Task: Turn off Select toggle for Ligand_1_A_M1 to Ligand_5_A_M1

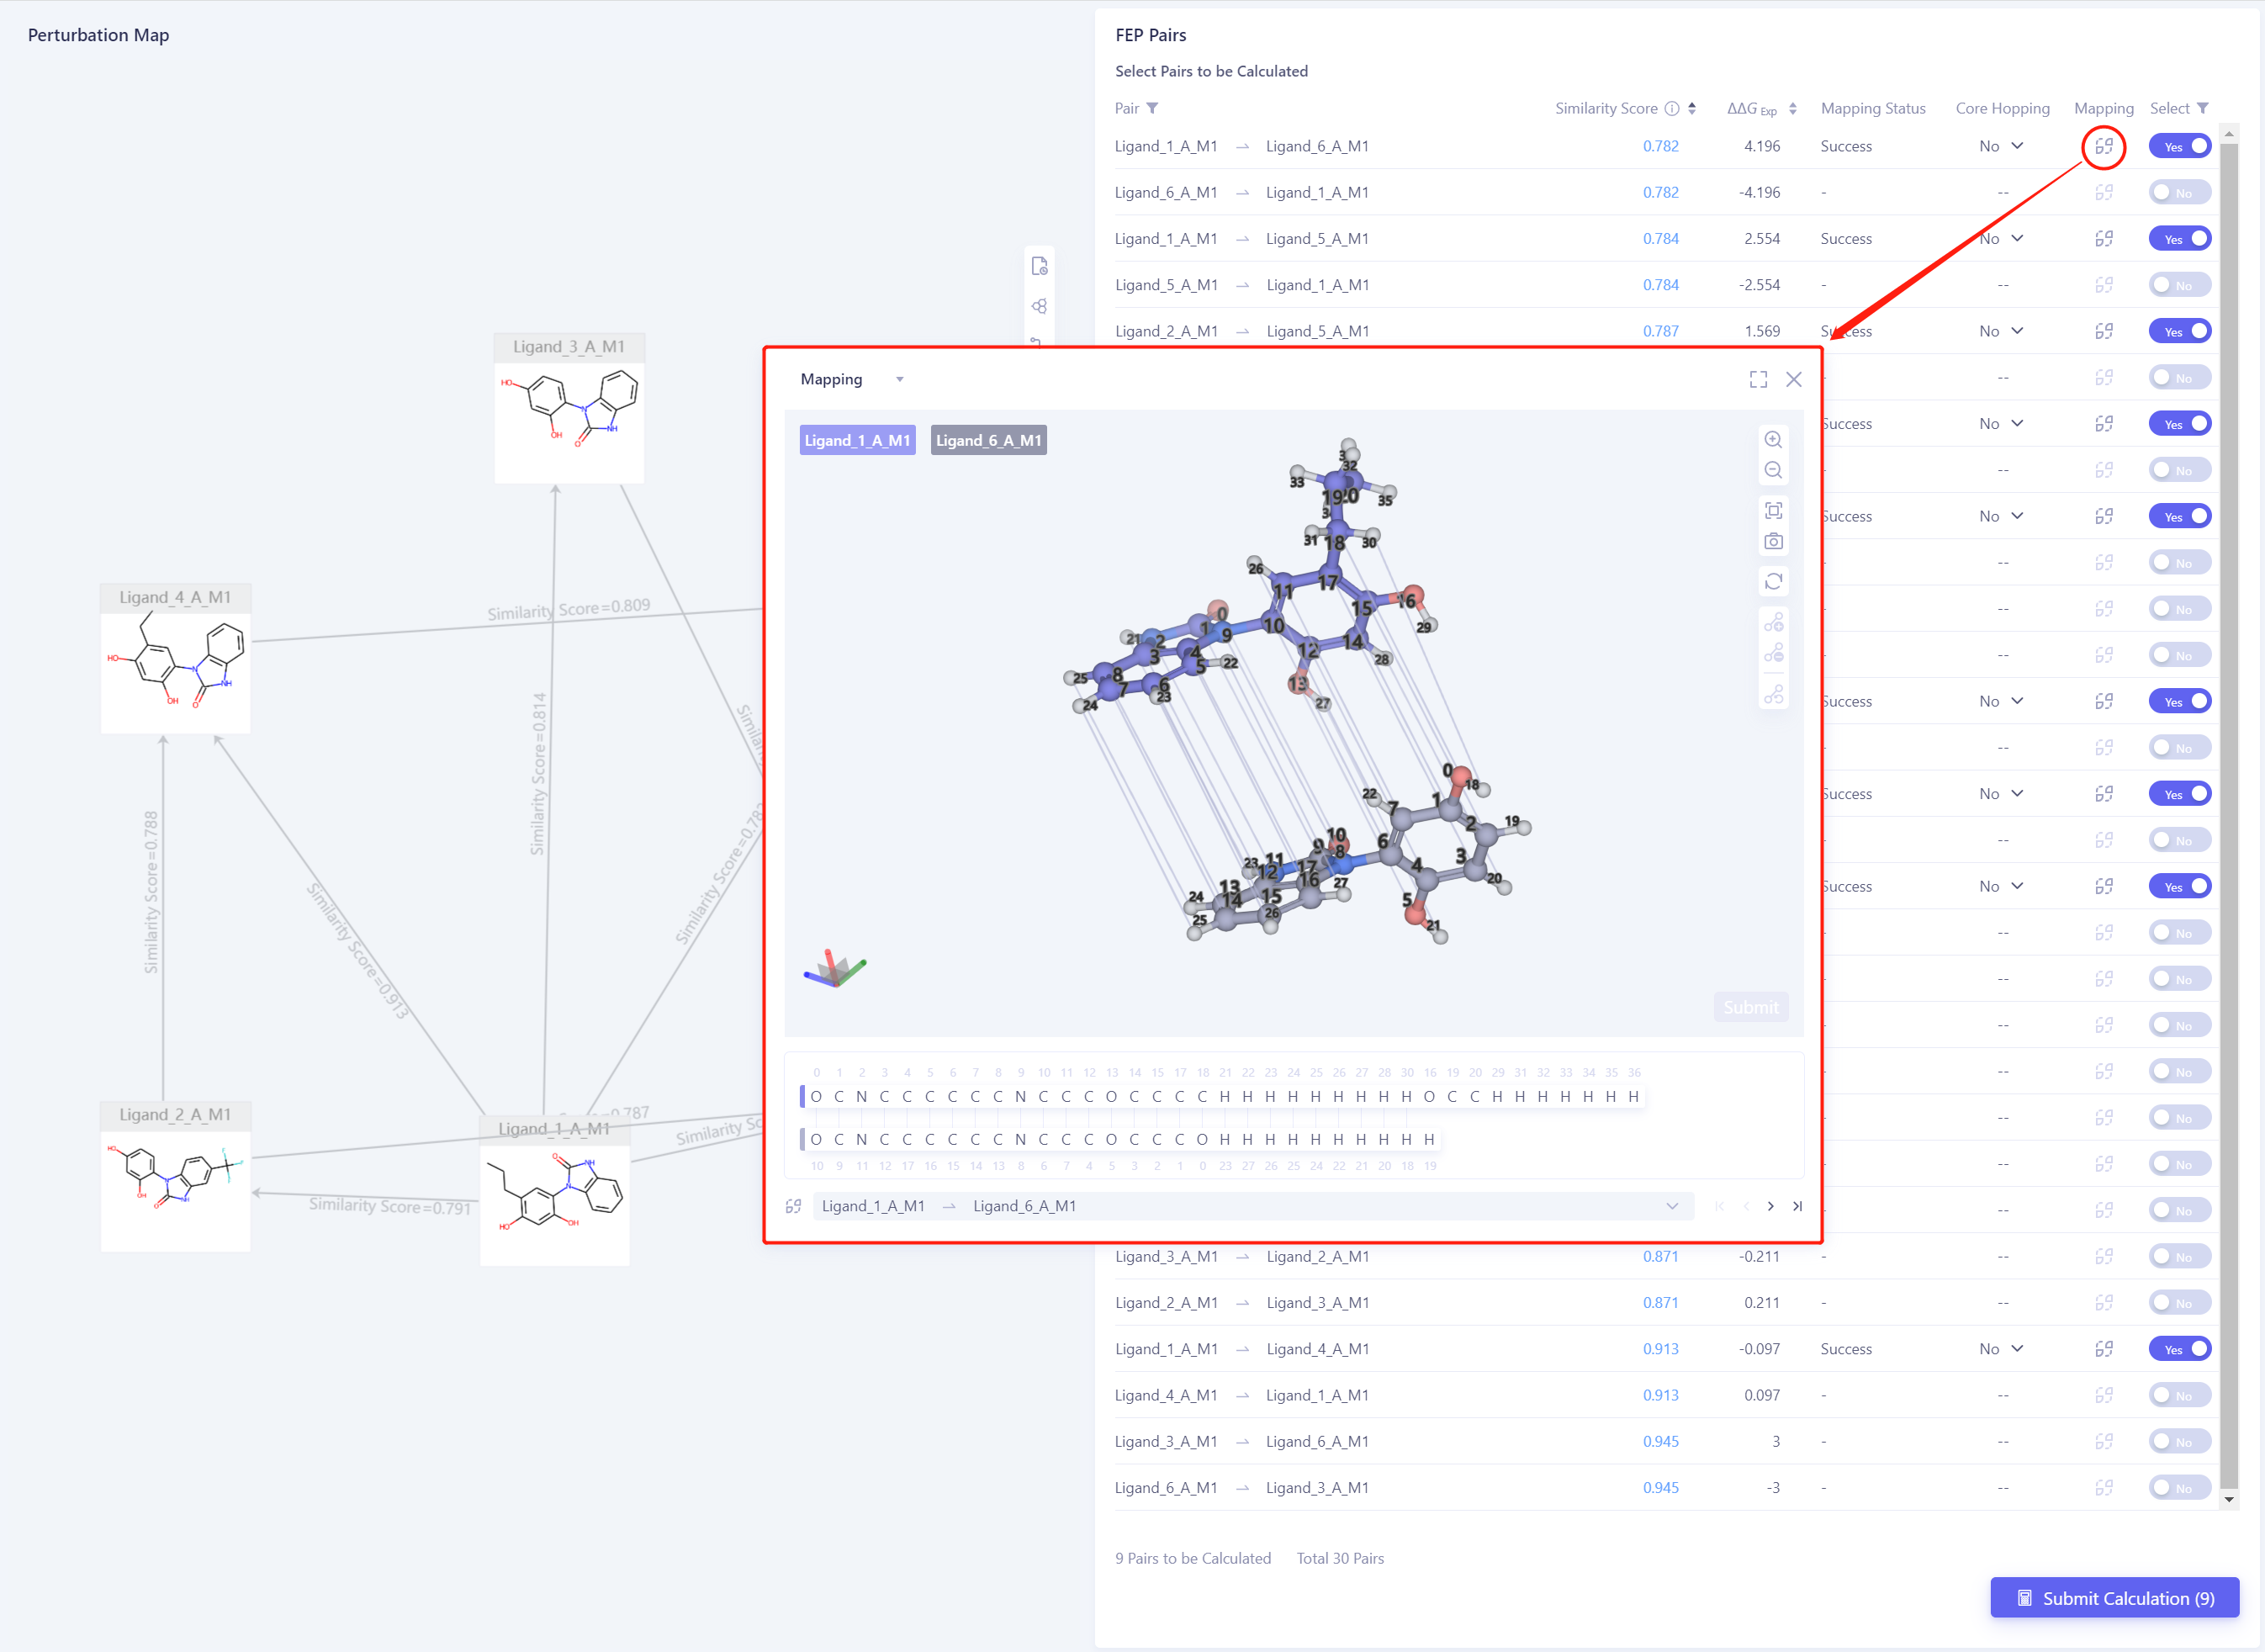Action: click(x=2180, y=239)
